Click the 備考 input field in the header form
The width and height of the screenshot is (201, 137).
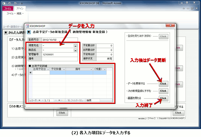[x=60, y=59]
